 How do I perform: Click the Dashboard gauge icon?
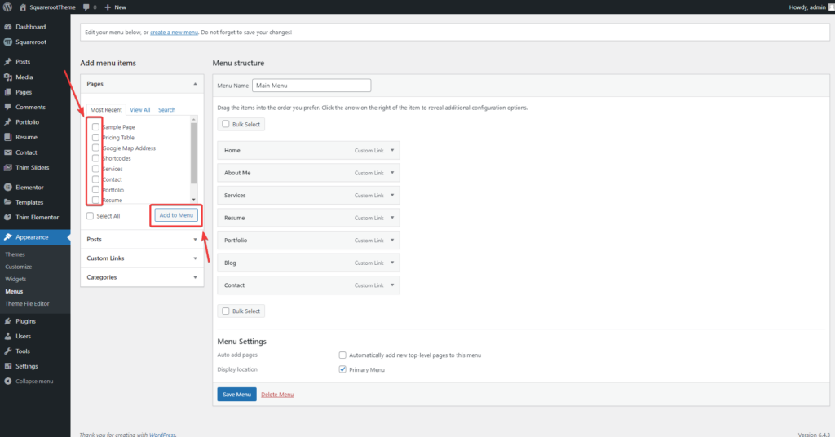8,27
